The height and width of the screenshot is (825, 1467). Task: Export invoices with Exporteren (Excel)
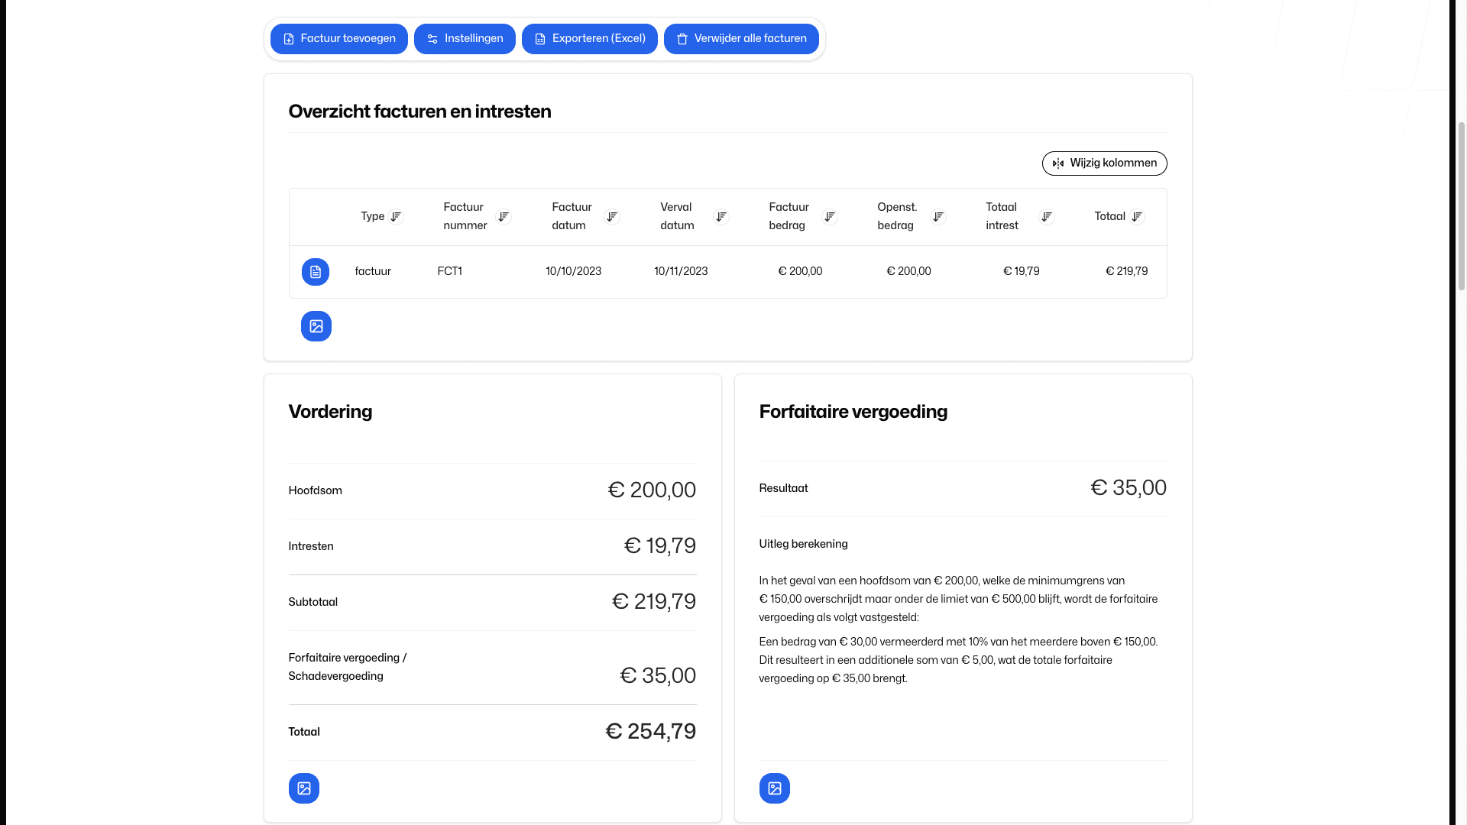click(x=589, y=39)
